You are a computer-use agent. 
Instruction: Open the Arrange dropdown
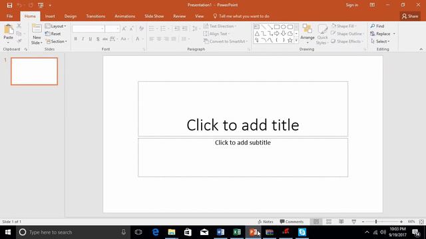[x=308, y=34]
